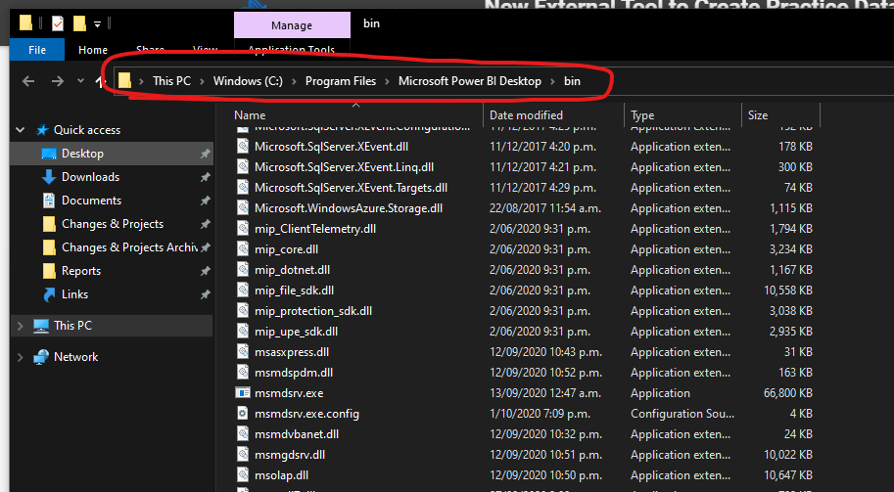The image size is (894, 492).
Task: Sort by the Type column header
Action: click(x=642, y=115)
